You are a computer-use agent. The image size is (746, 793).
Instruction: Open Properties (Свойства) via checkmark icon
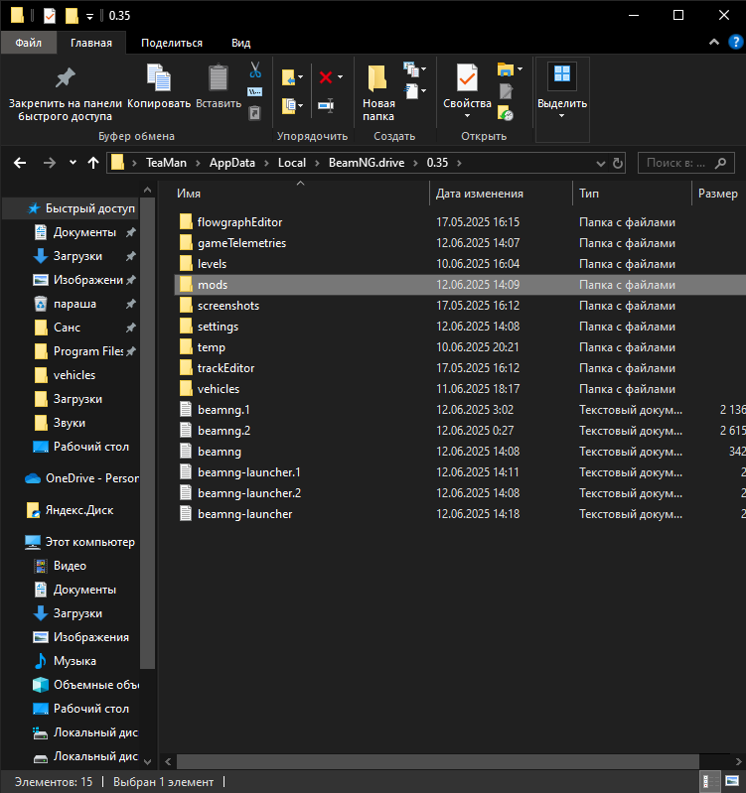[x=467, y=77]
